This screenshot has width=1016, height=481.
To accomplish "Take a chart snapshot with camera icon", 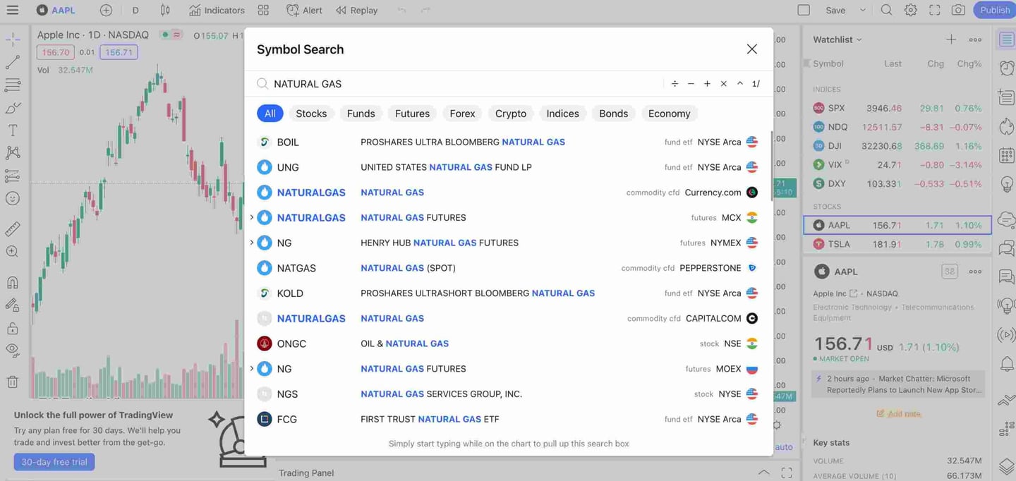I will coord(957,10).
